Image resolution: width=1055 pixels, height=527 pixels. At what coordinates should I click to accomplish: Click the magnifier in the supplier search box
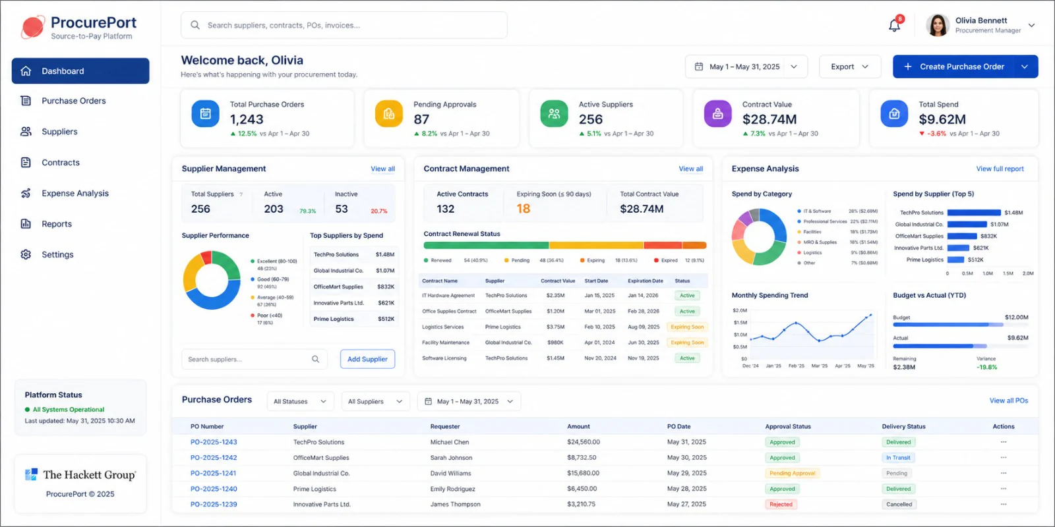tap(315, 359)
